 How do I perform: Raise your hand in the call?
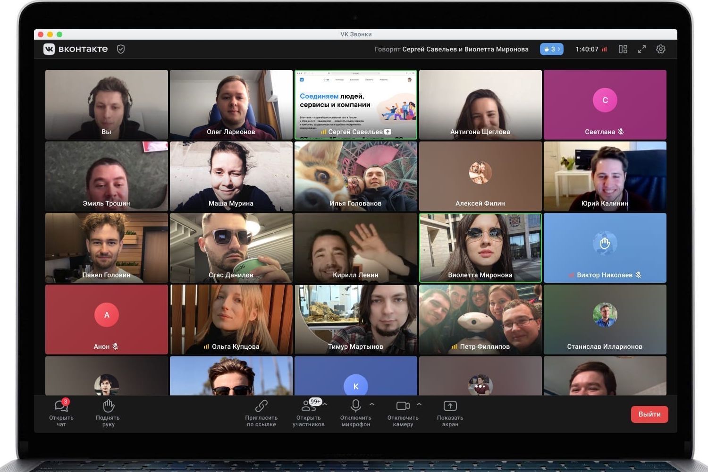(108, 413)
